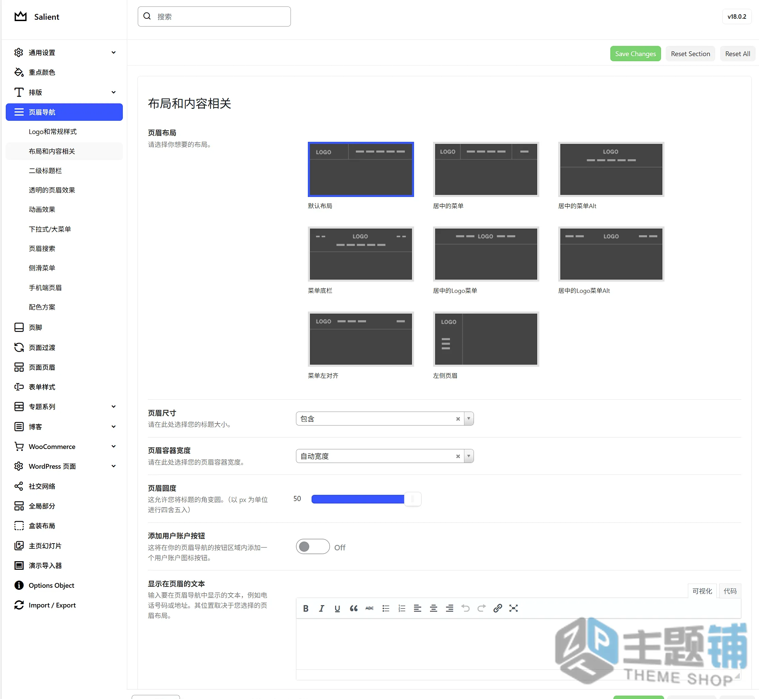Screen dimensions: 759x699
Task: Select the 菜单左对齐 header layout
Action: click(361, 339)
